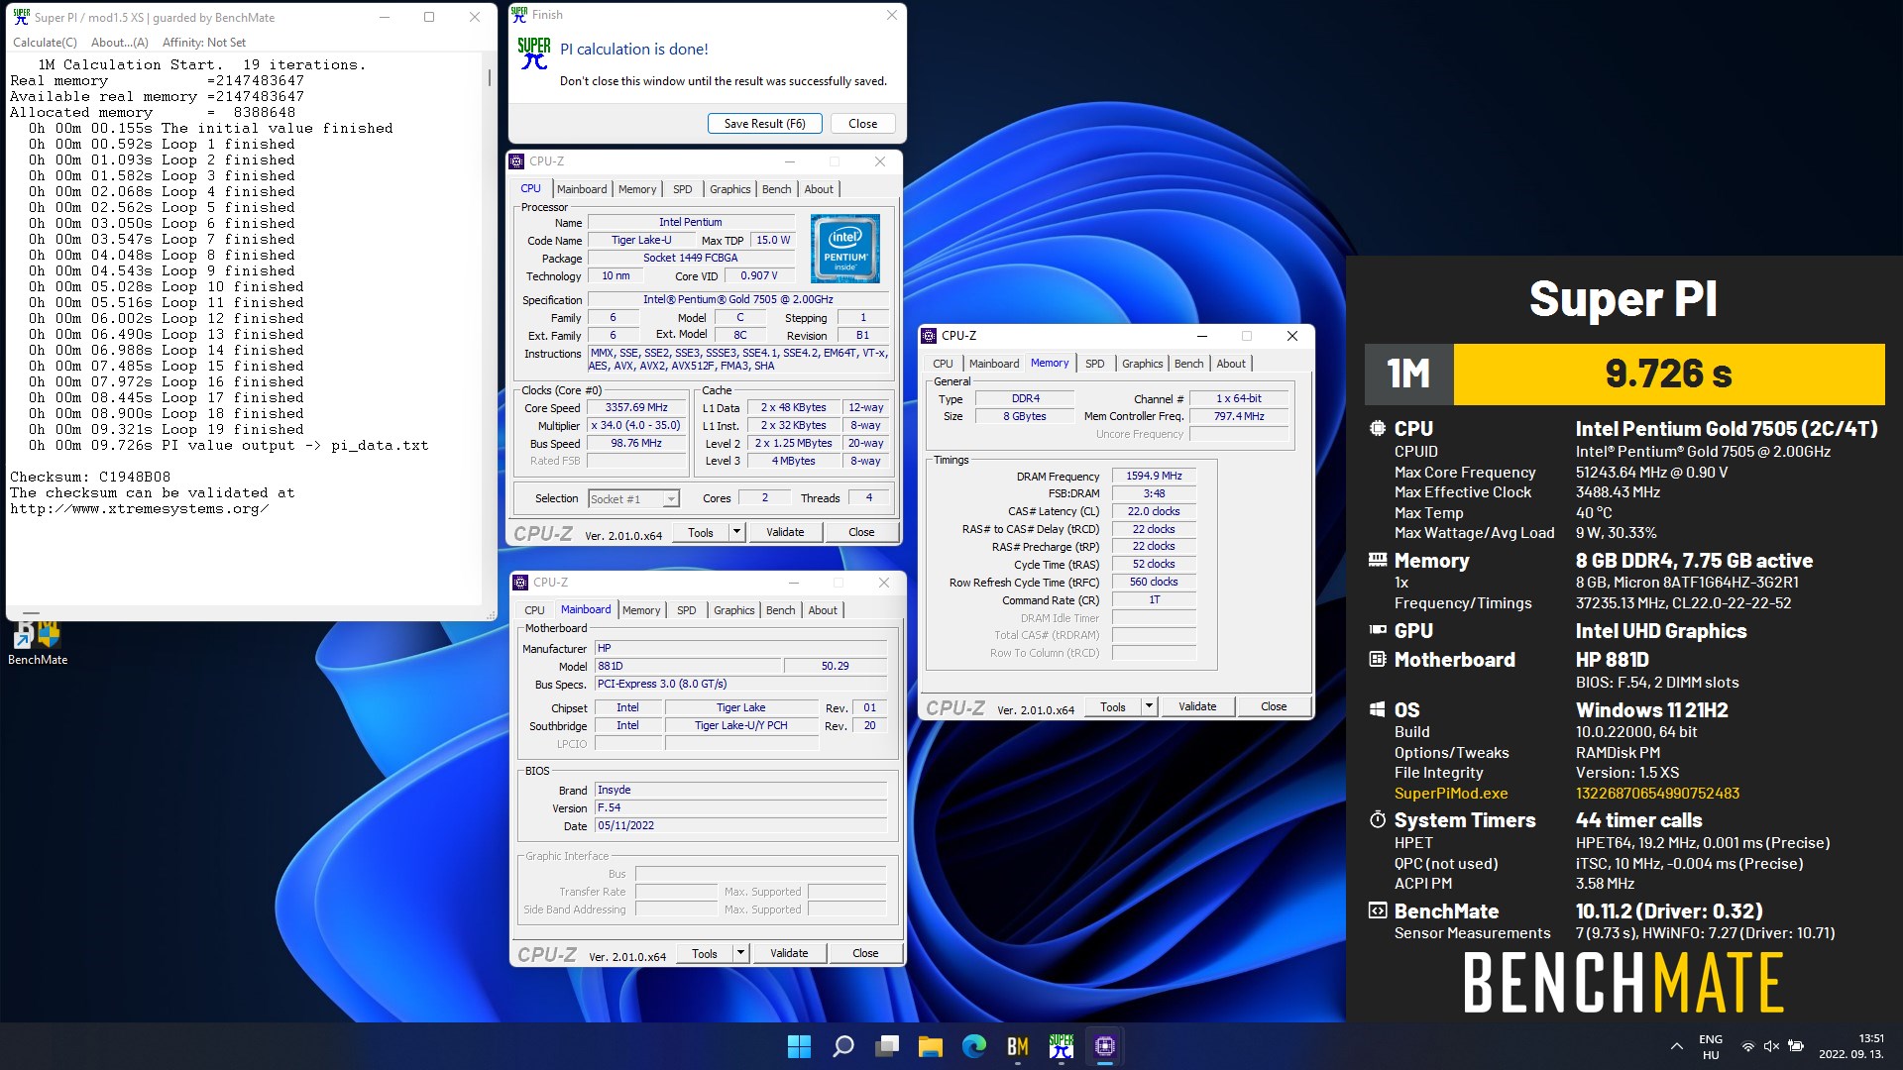Click Close in CPU-Z Mainboard window
1903x1070 pixels.
coord(865,953)
